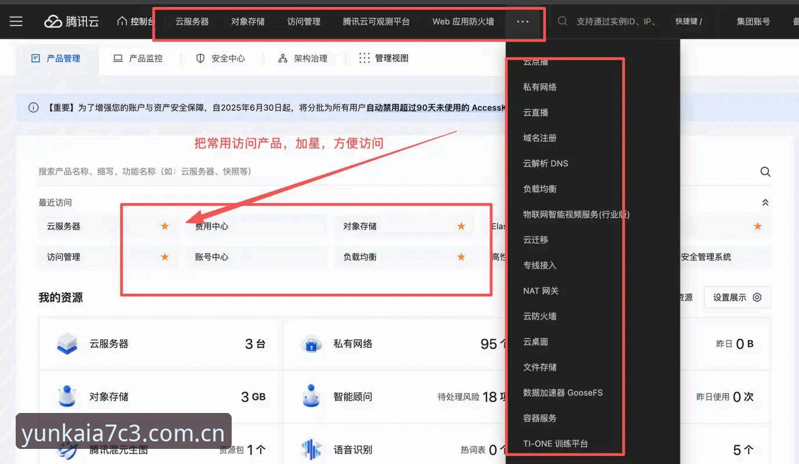The width and height of the screenshot is (799, 464).
Task: Open the hamburger navigation menu
Action: point(16,21)
